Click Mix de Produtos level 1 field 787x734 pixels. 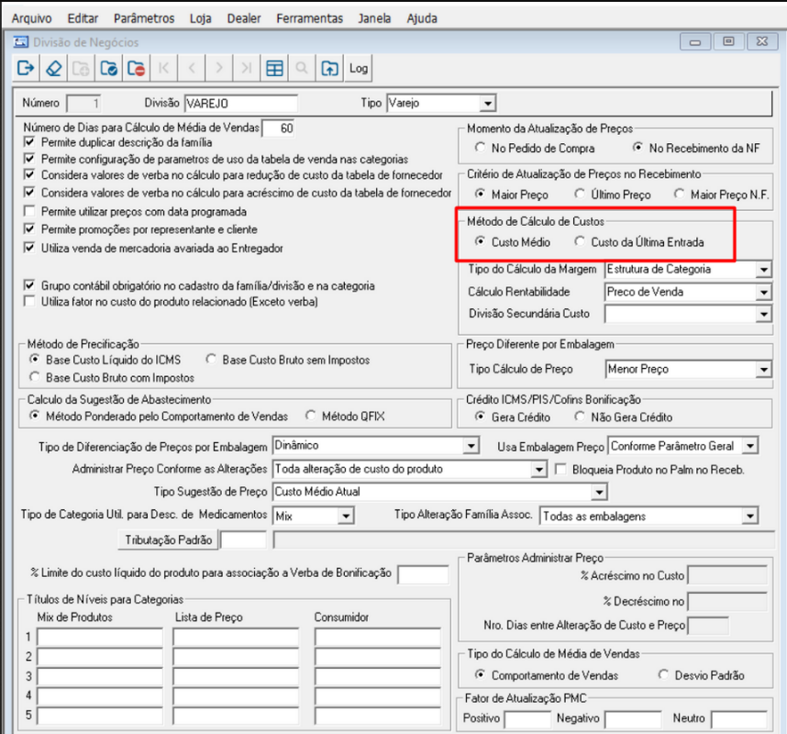100,637
